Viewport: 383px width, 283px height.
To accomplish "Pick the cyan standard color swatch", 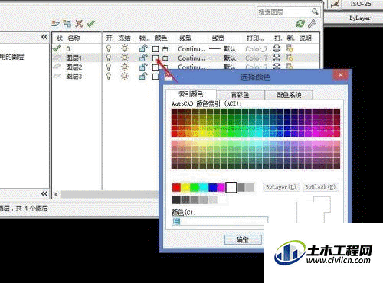I will click(x=204, y=187).
